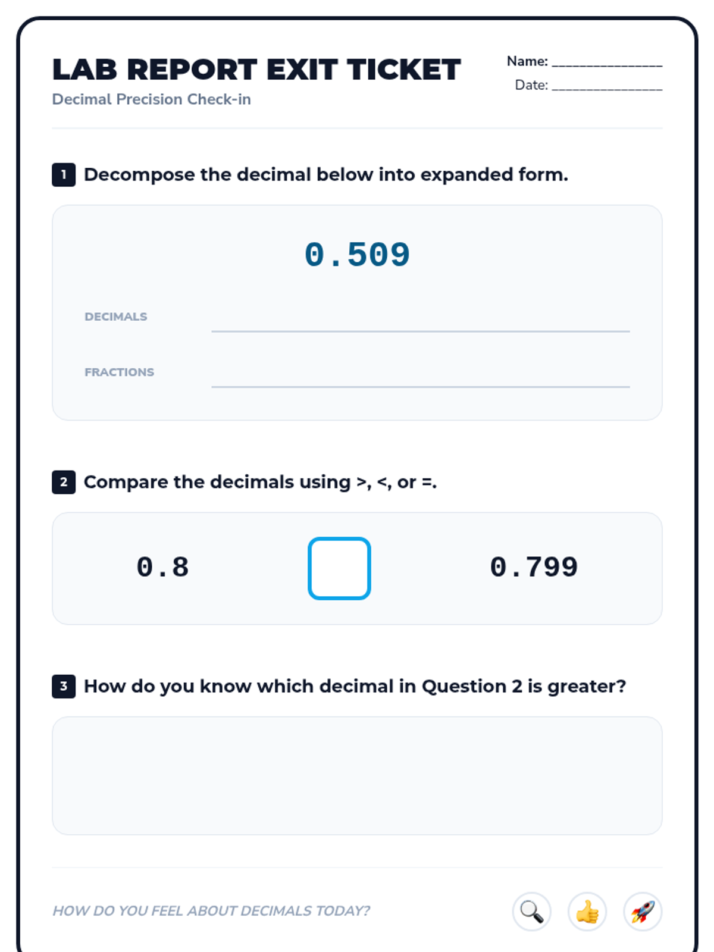The width and height of the screenshot is (714, 952).
Task: Click the magnifying glass emoji button
Action: (x=531, y=912)
